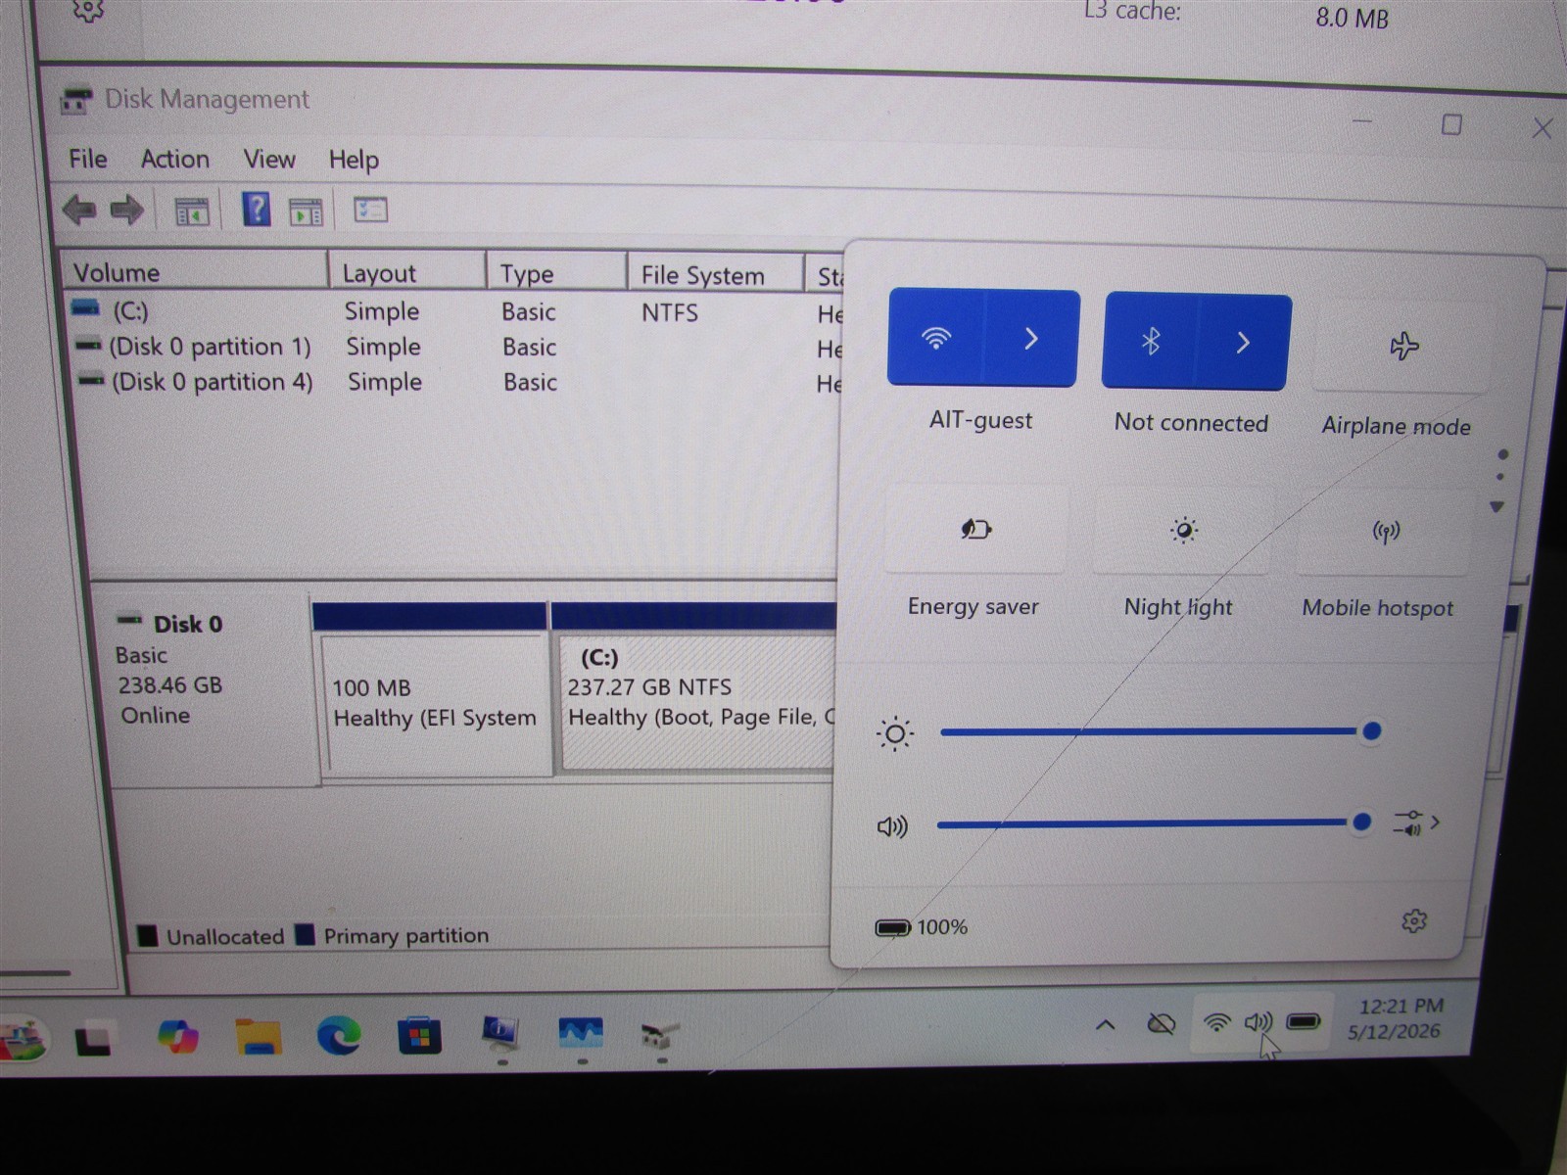Open Microsoft Store from the taskbar
1567x1175 pixels.
click(x=419, y=1037)
